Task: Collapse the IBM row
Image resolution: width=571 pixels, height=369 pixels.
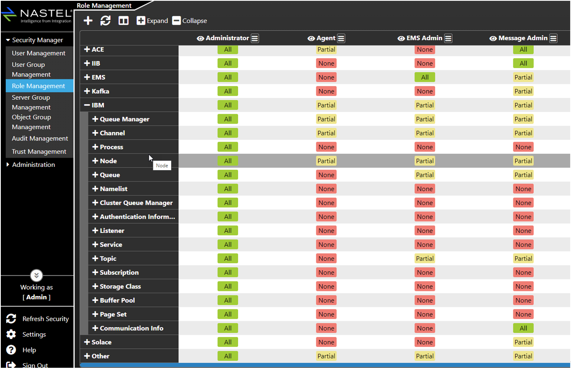Action: 87,105
